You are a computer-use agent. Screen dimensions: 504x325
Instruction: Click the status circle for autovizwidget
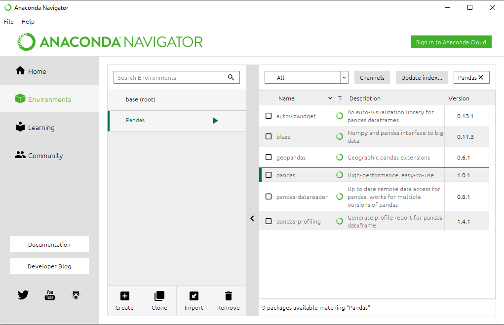pyautogui.click(x=340, y=116)
